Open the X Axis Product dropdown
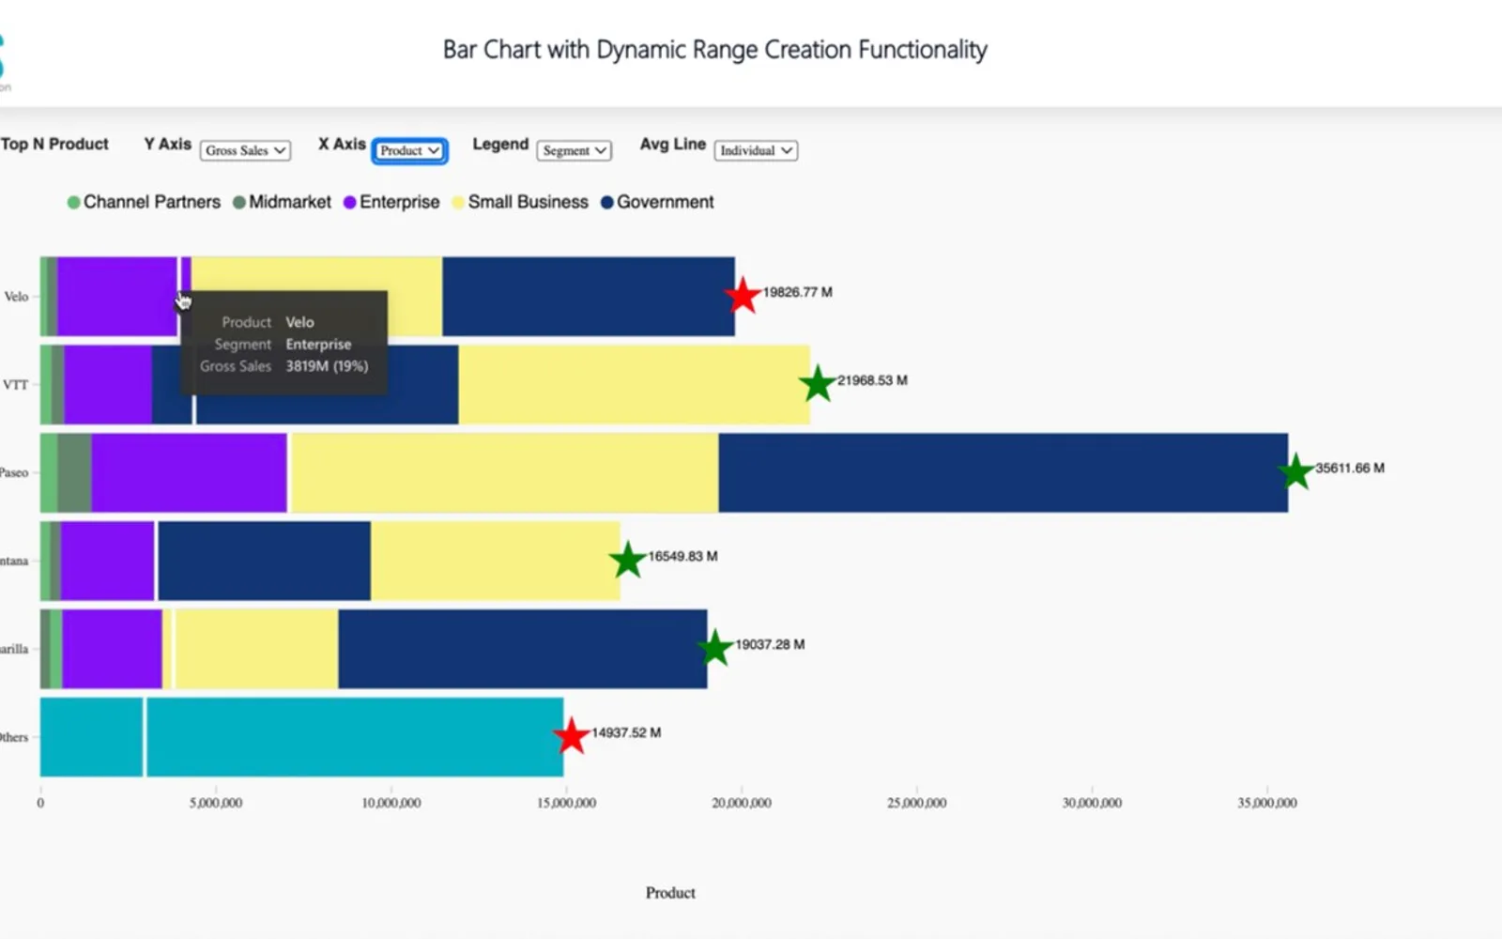 [409, 150]
